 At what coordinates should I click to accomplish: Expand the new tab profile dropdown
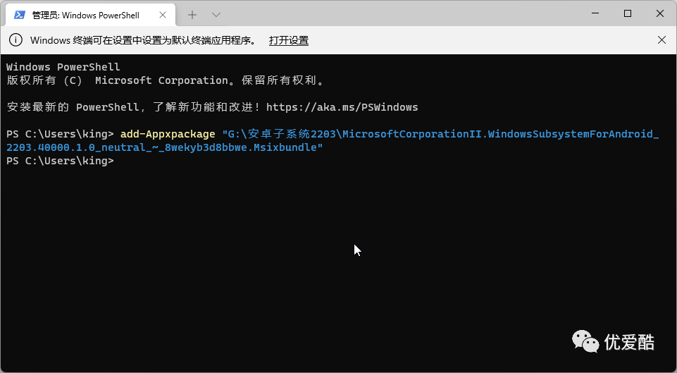216,15
